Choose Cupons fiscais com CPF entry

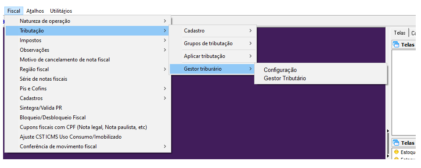coord(88,127)
